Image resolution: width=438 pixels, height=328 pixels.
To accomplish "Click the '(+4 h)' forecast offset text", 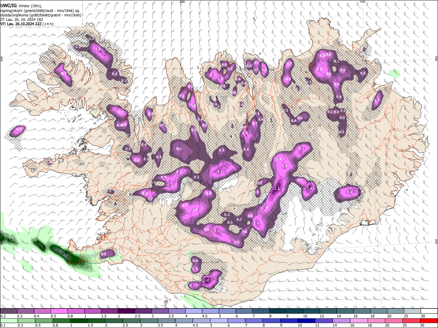I will click(x=48, y=24).
